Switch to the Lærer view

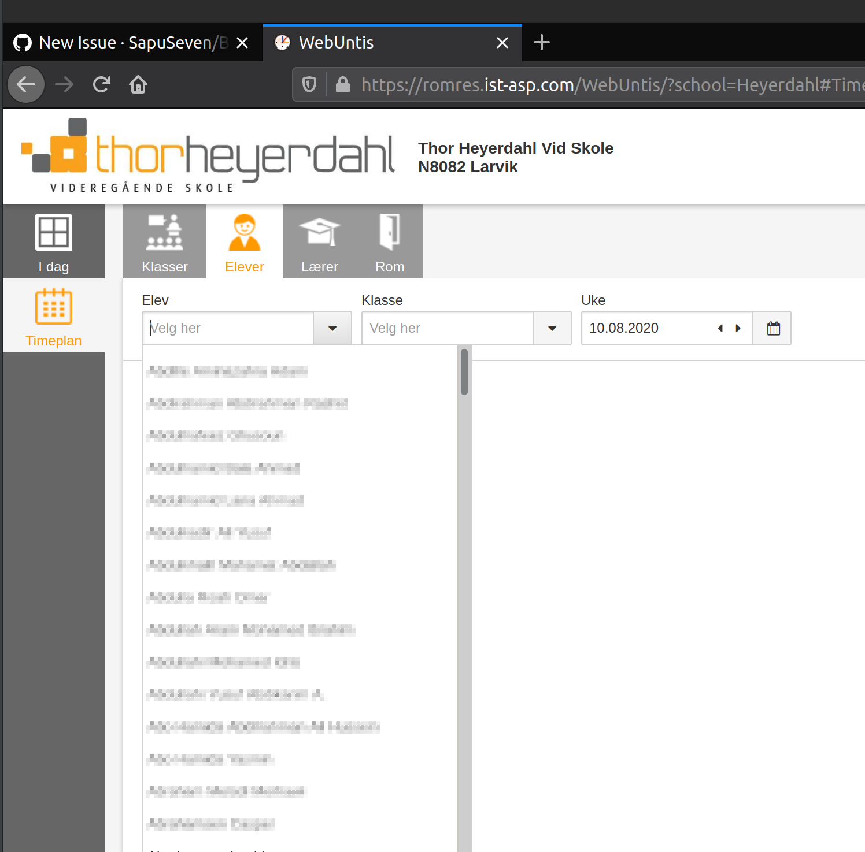pyautogui.click(x=319, y=243)
